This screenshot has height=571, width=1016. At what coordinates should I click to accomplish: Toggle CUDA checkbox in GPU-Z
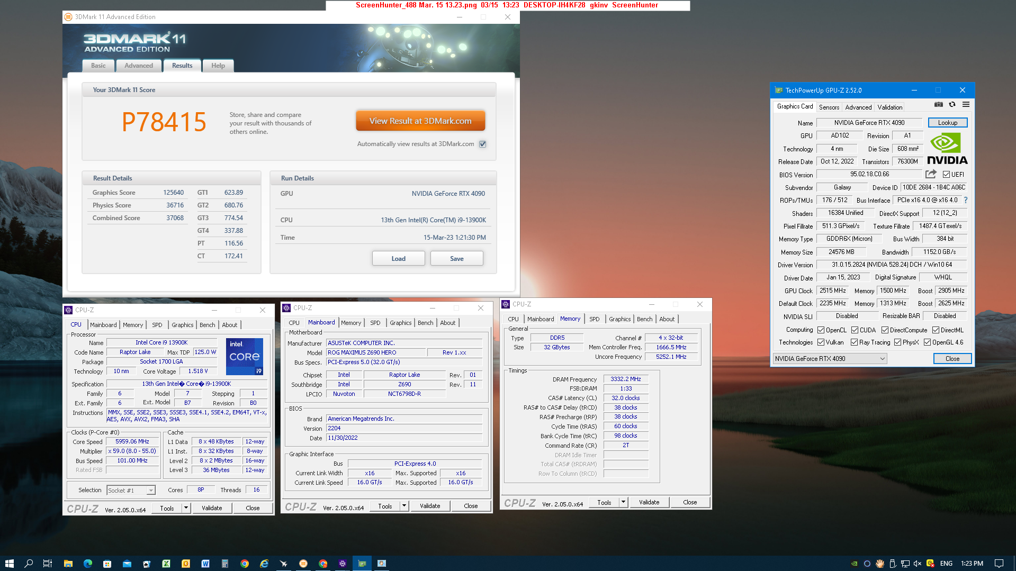(x=855, y=330)
